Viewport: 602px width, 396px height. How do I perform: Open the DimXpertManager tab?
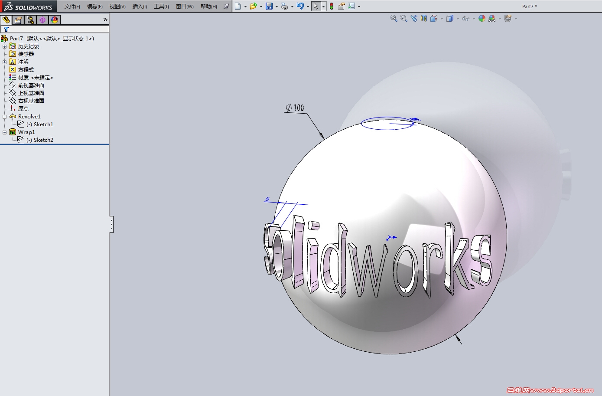(x=42, y=20)
